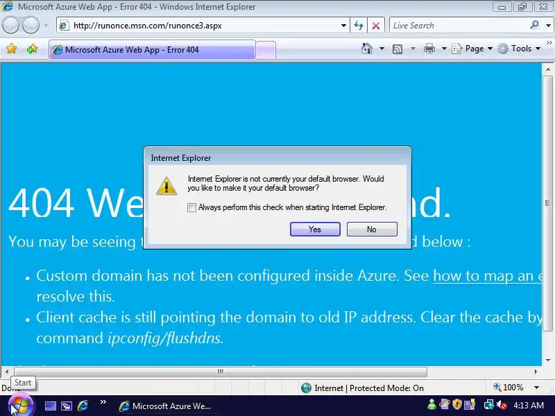Click the Windows Start orb
The width and height of the screenshot is (555, 416).
20,406
